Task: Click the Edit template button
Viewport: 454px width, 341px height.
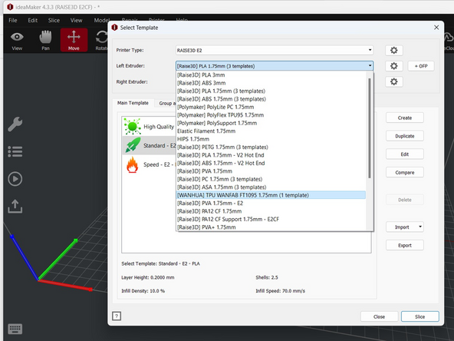Action: pos(404,154)
